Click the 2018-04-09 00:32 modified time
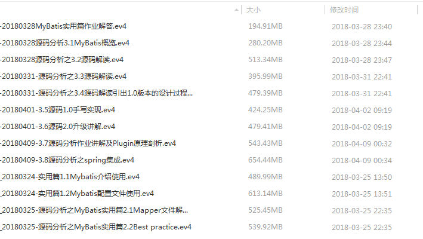Image resolution: width=423 pixels, height=239 pixels. point(362,143)
